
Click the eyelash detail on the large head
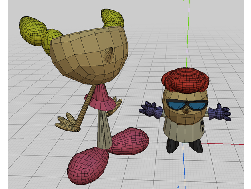click(x=107, y=55)
